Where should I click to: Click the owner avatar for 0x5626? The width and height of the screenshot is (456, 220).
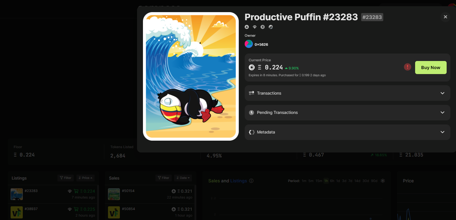pyautogui.click(x=248, y=44)
